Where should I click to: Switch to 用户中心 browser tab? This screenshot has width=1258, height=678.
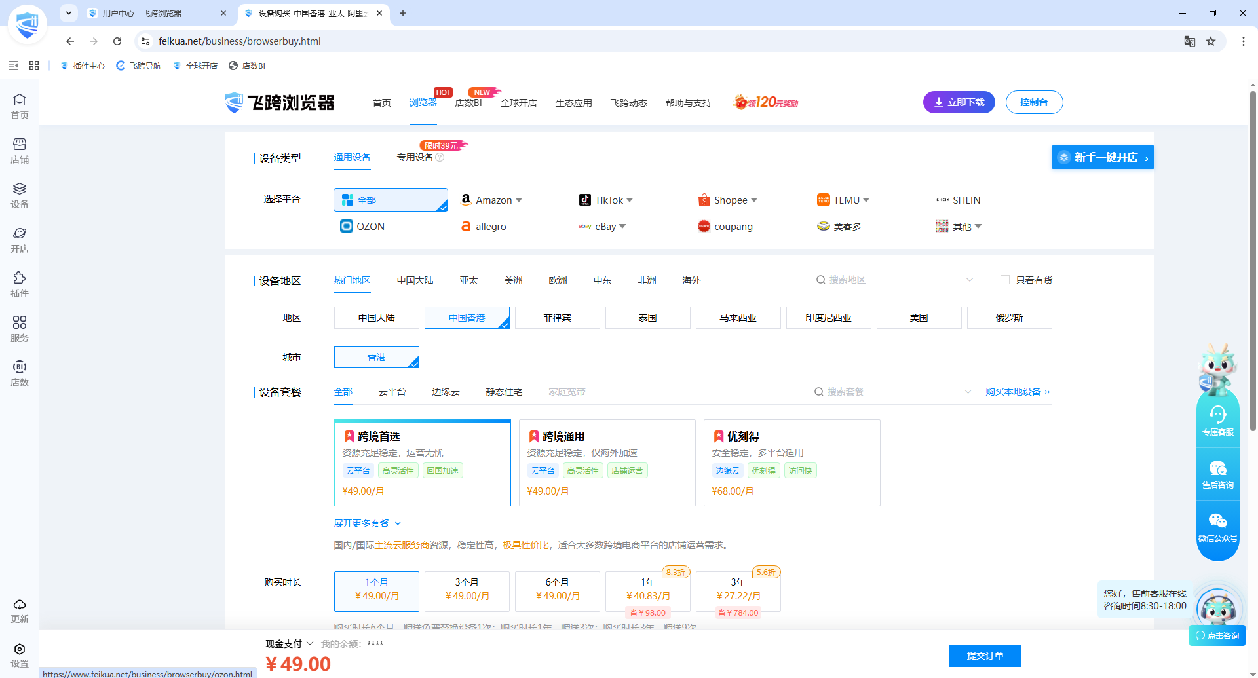pyautogui.click(x=157, y=13)
